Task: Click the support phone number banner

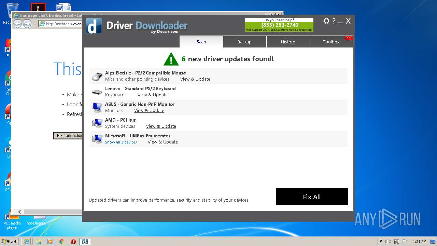Action: click(279, 25)
